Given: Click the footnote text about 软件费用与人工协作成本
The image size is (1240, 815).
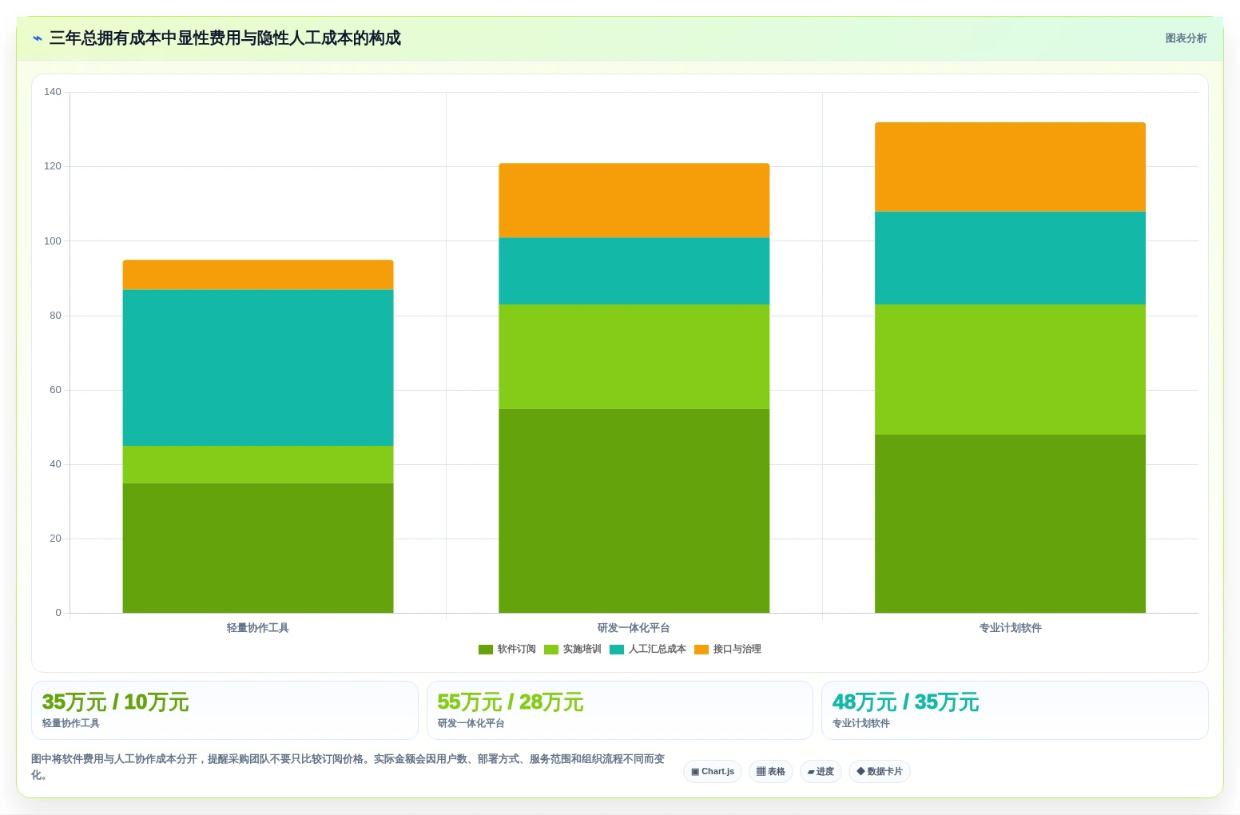Looking at the screenshot, I should [348, 766].
